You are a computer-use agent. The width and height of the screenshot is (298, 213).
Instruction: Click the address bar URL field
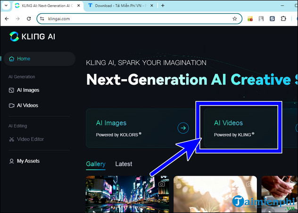click(x=139, y=19)
